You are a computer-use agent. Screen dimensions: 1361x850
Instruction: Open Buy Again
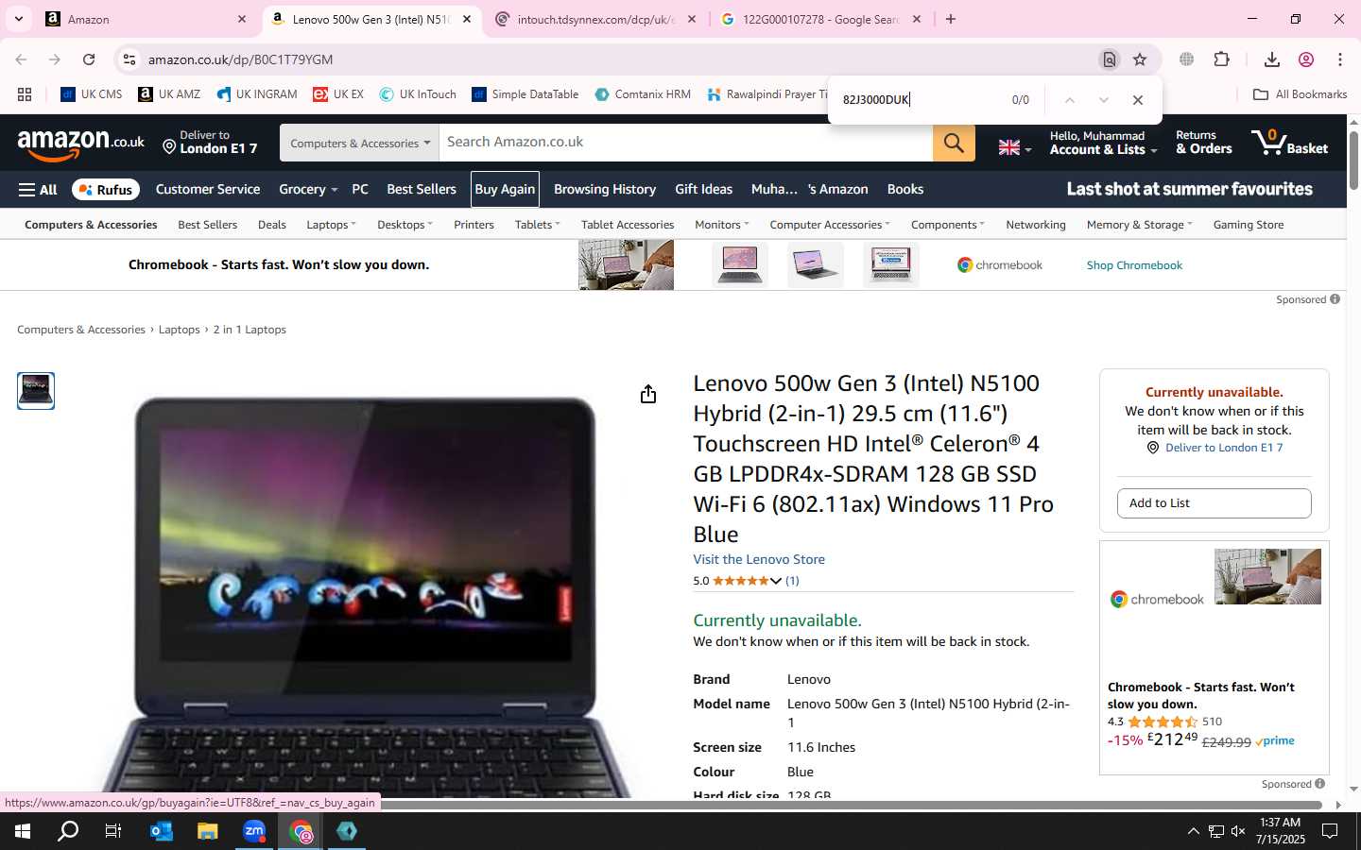pos(505,190)
